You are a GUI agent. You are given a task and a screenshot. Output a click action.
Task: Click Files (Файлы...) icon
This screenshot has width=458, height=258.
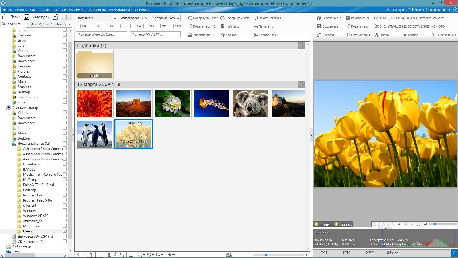click(x=222, y=26)
